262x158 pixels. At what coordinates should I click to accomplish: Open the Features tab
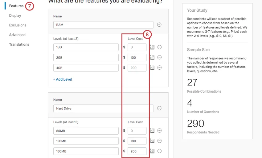pos(16,6)
